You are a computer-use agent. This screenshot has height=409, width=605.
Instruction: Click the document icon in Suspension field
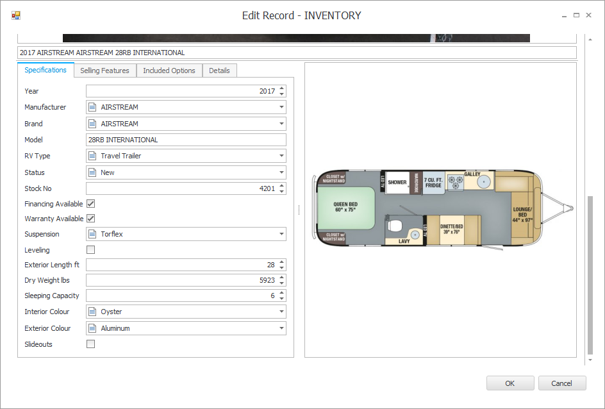92,234
